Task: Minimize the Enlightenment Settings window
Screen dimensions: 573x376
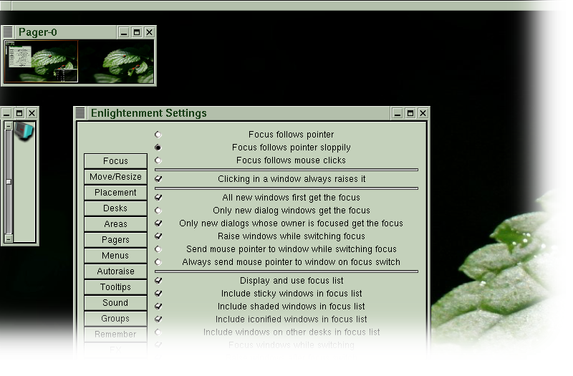Action: click(x=398, y=113)
